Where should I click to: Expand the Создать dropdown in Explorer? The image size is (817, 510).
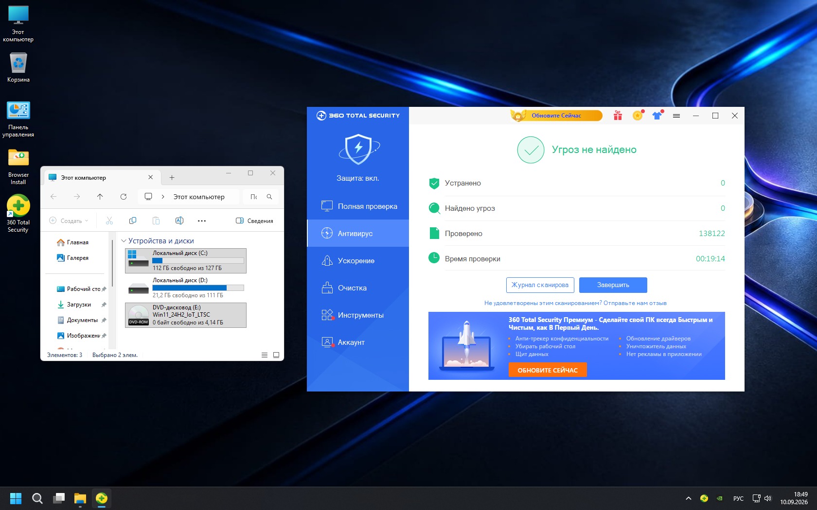(69, 221)
